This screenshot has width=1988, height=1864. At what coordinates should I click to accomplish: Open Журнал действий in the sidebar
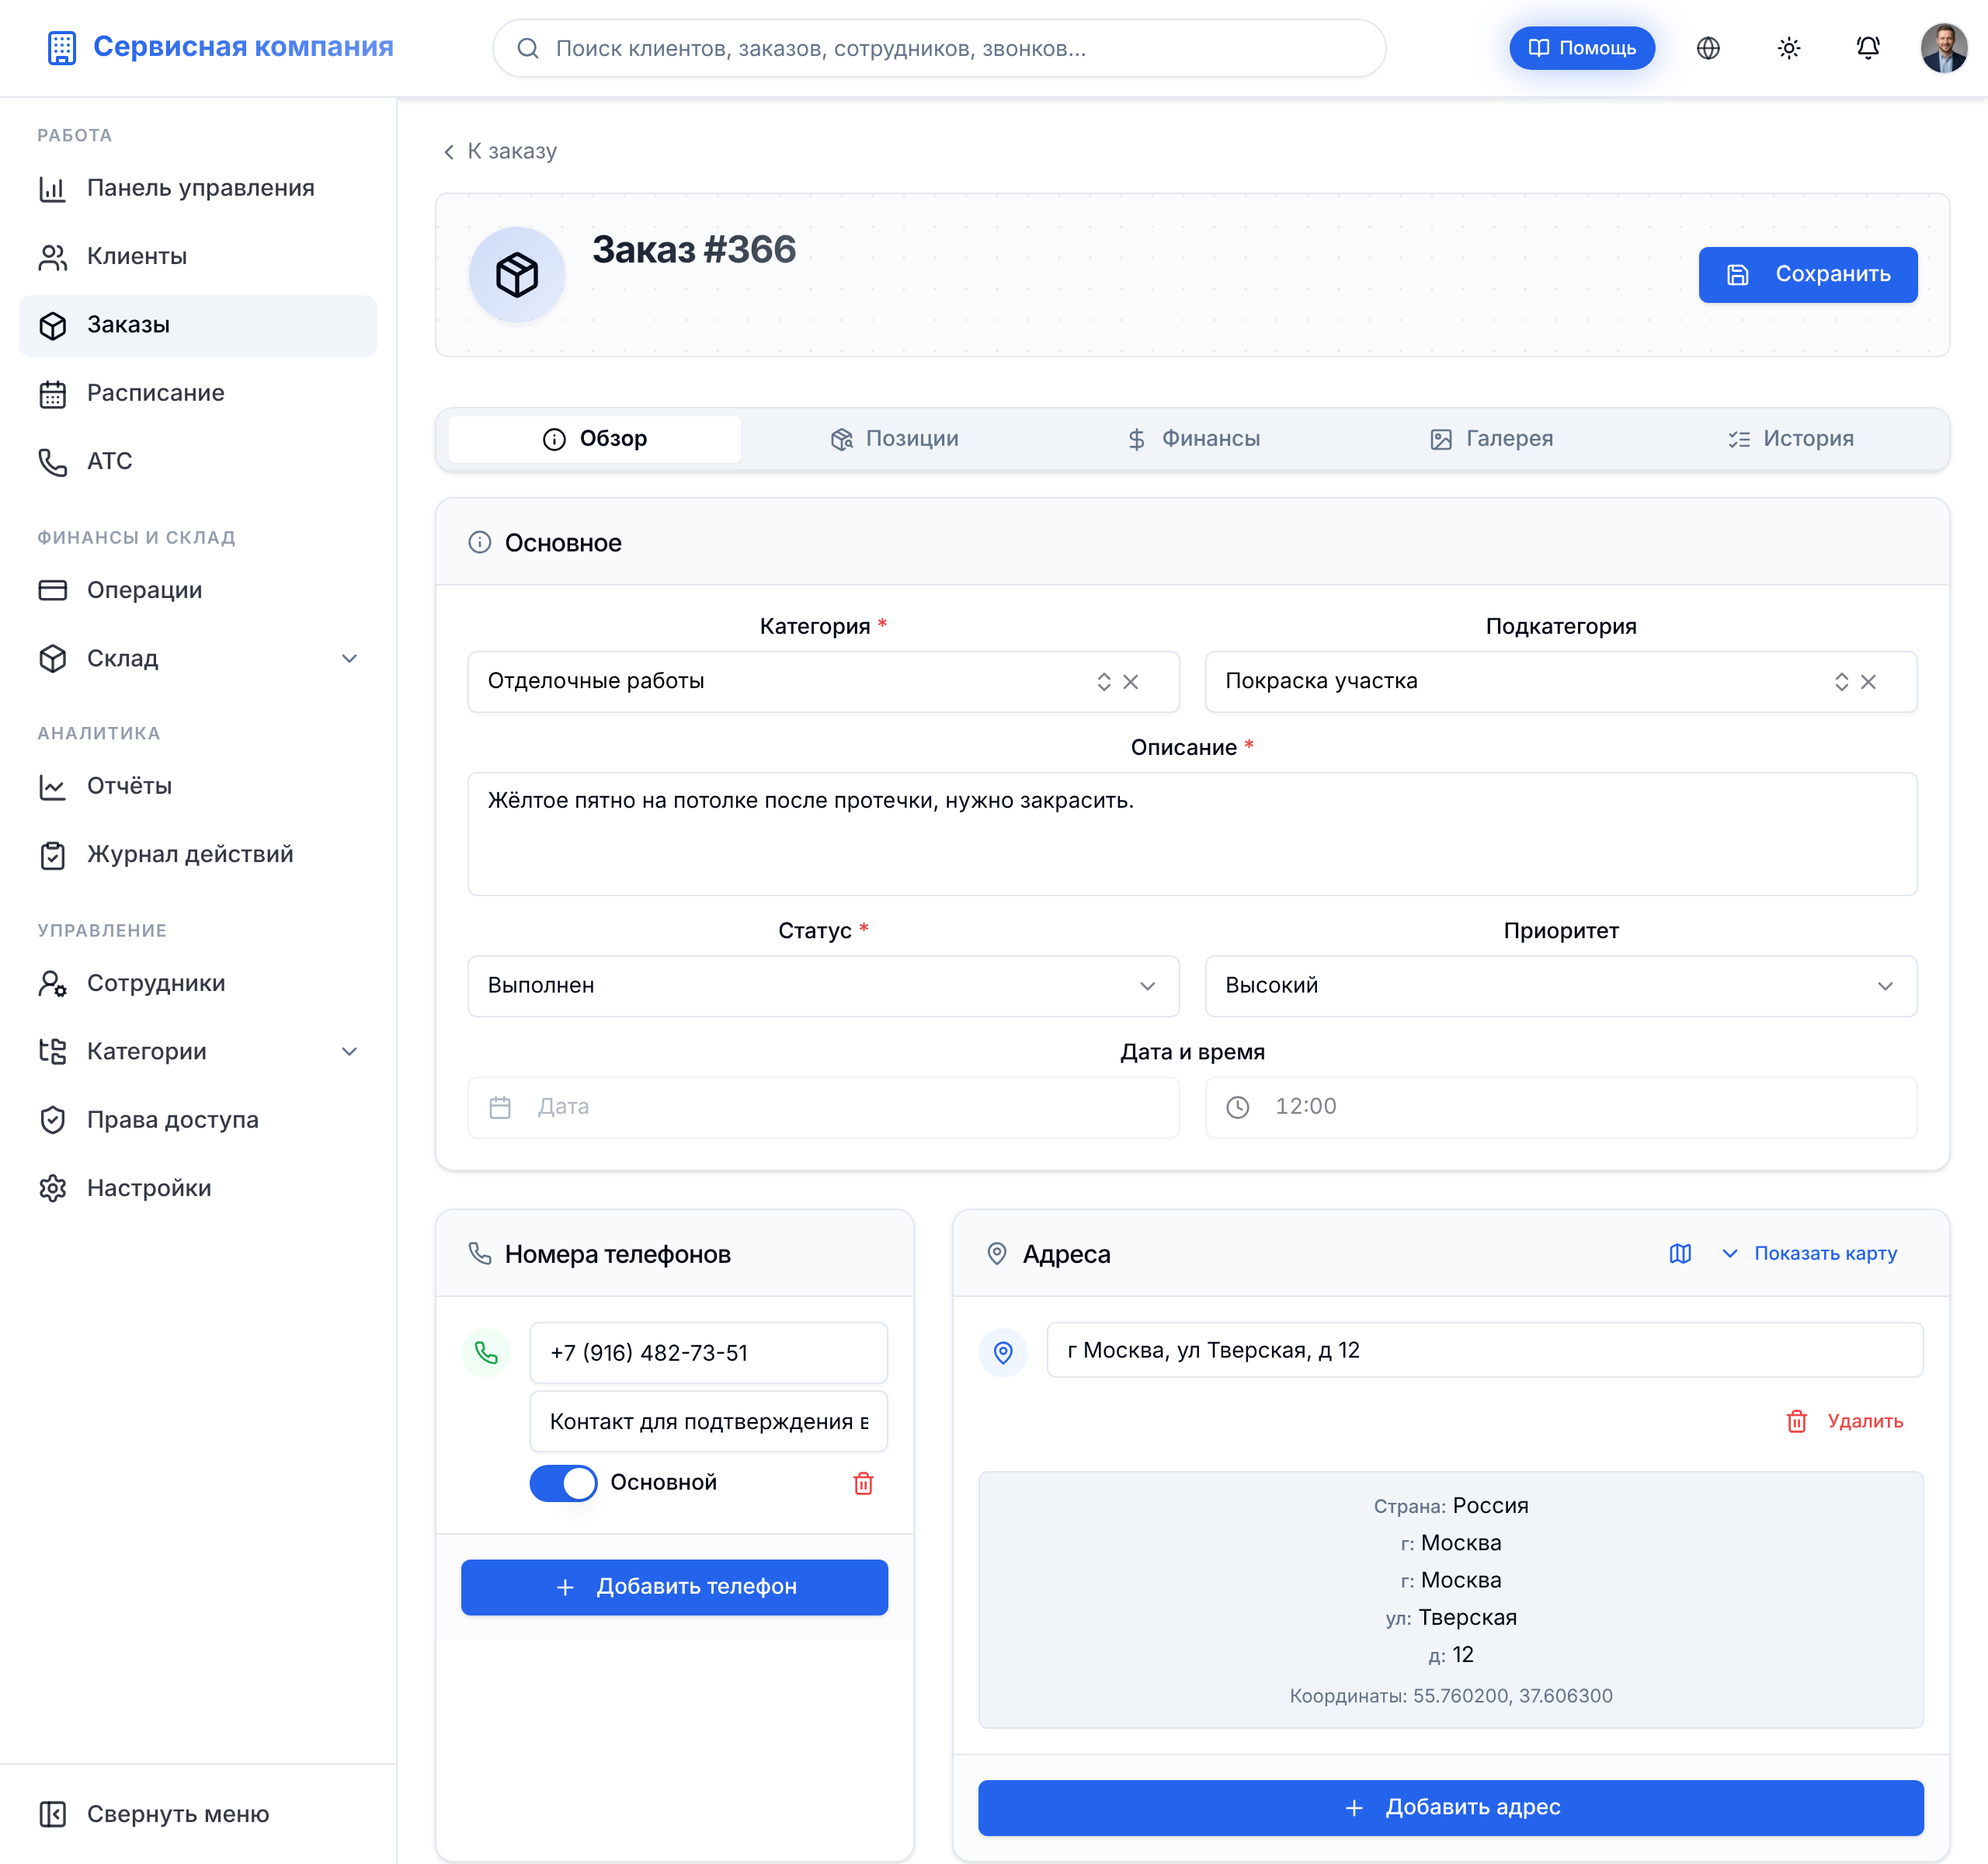pos(198,855)
